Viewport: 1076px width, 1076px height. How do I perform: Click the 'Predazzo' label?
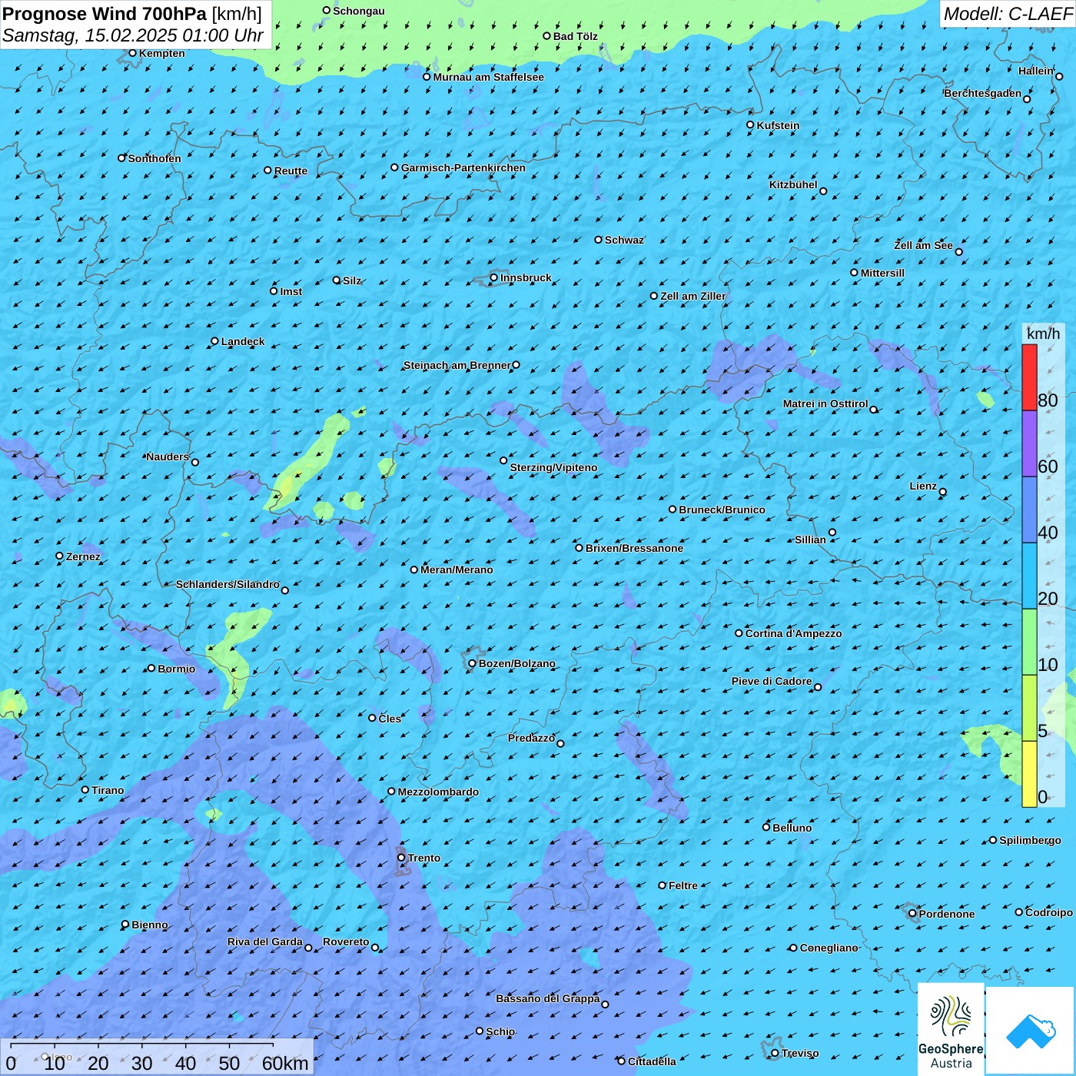pos(531,738)
